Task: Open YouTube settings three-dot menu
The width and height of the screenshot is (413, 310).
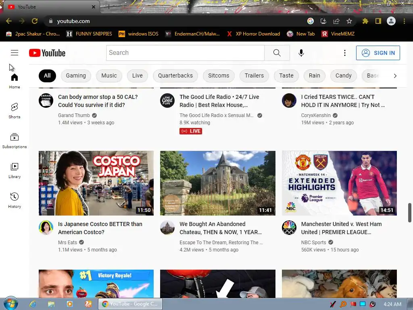Action: 344,53
